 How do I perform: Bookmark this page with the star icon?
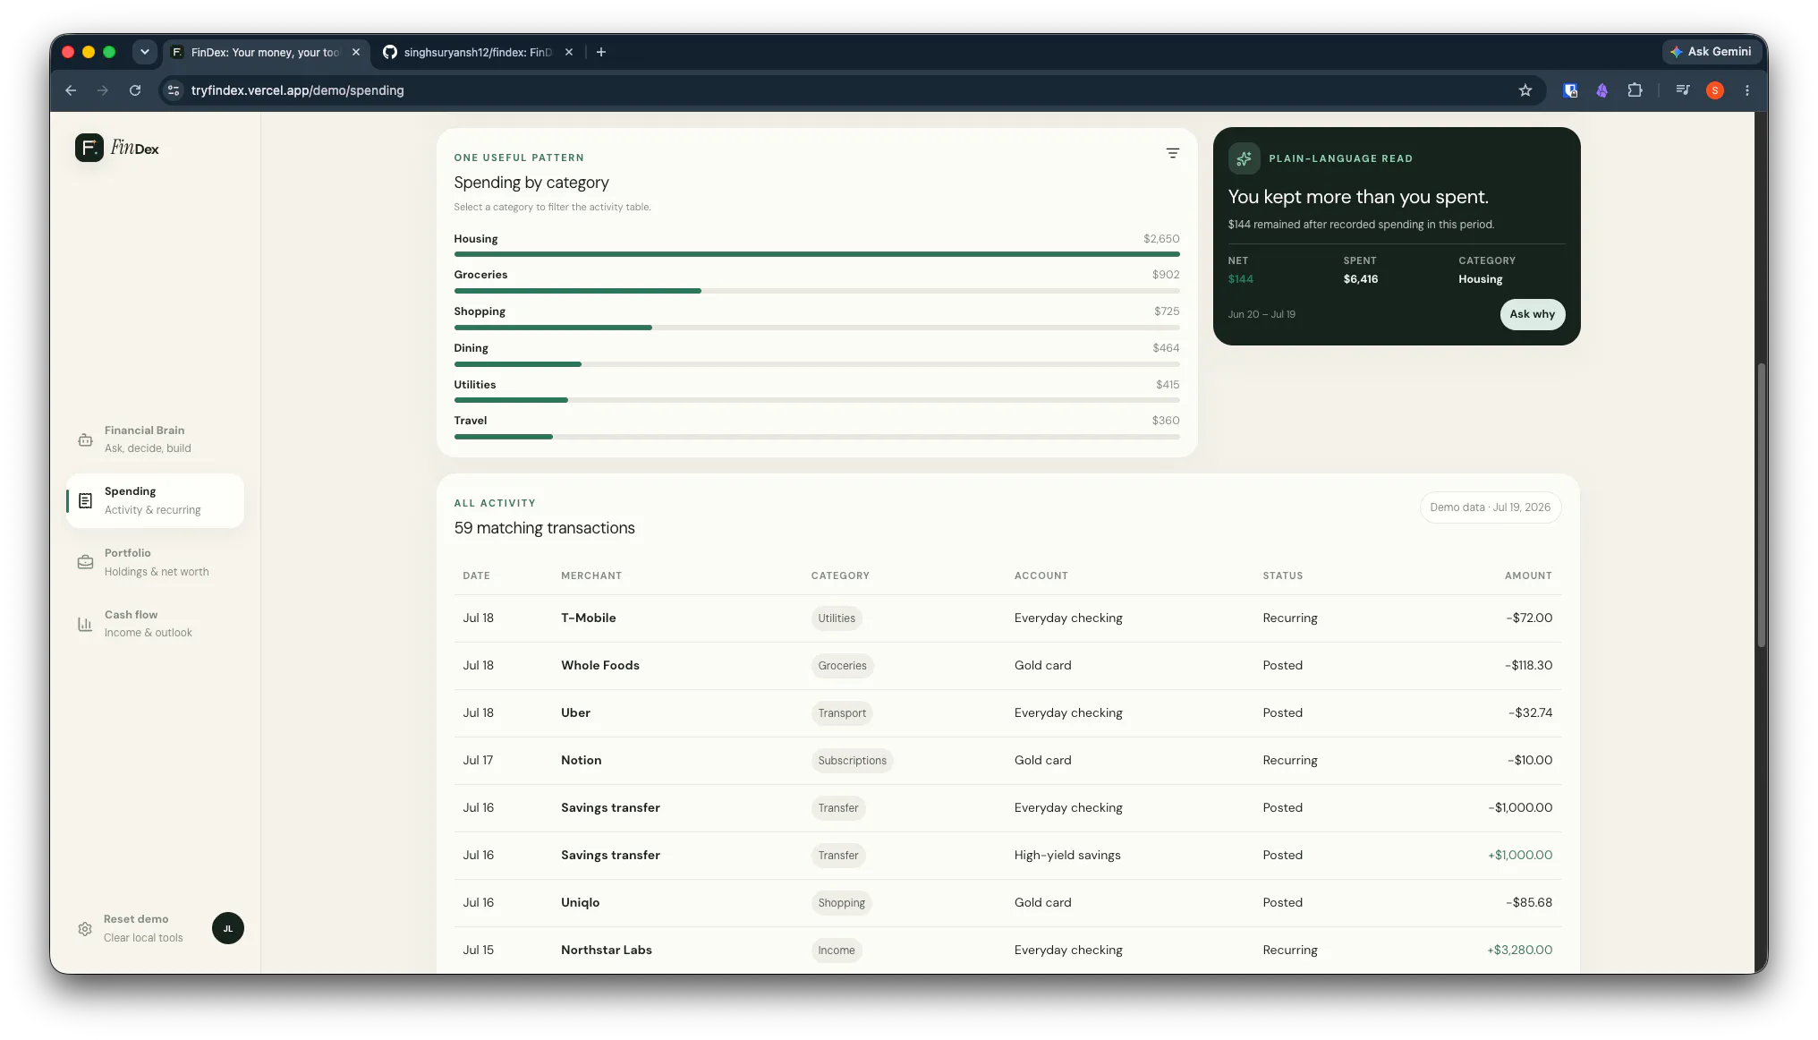tap(1525, 90)
